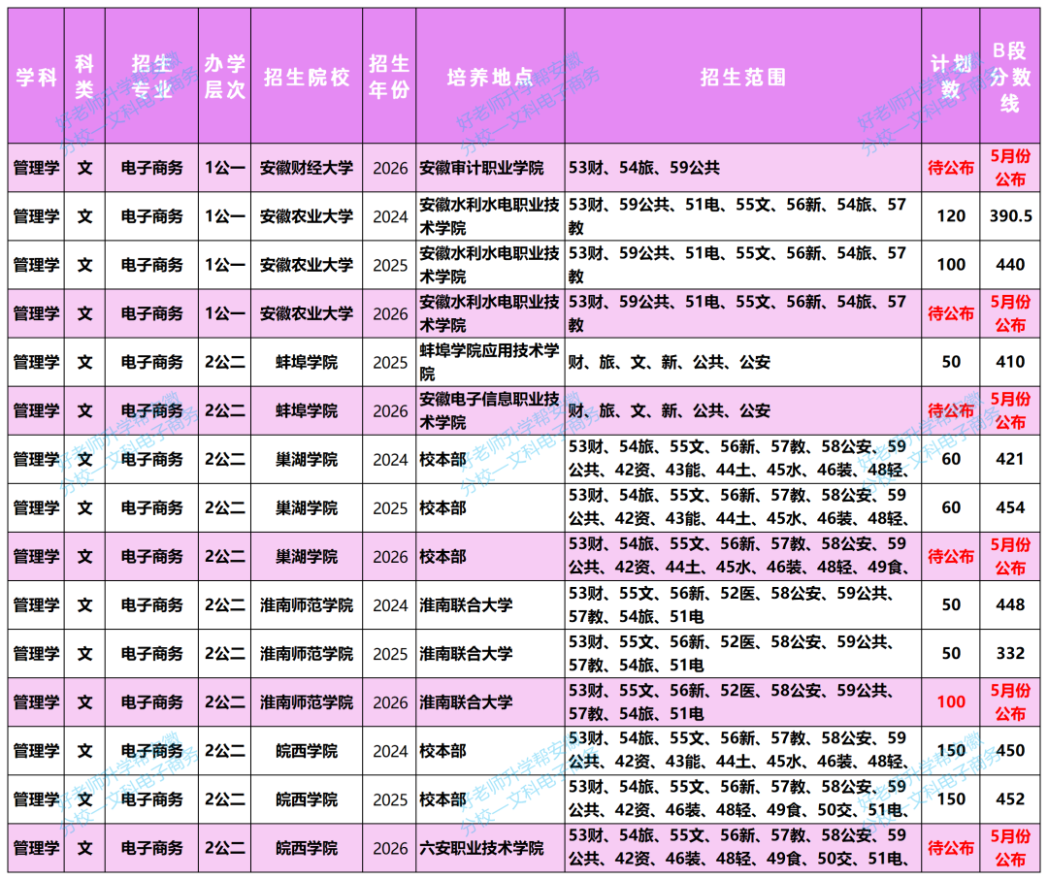Screen dimensions: 1048x880
Task: Select 2公二 in the 蚌埠学院 2025 row
Action: [x=224, y=362]
